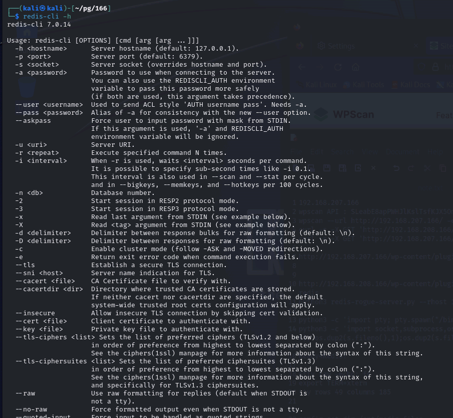
Task: Click the save icon in the background text editor toolbar
Action: 327,168
